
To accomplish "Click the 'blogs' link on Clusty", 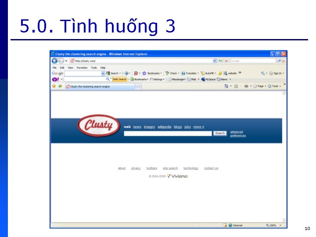I will click(x=178, y=127).
